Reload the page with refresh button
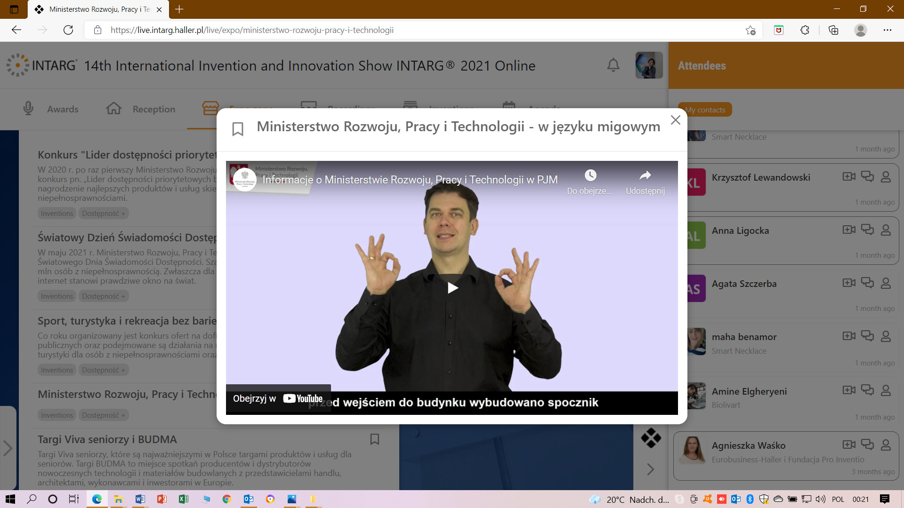 68,30
